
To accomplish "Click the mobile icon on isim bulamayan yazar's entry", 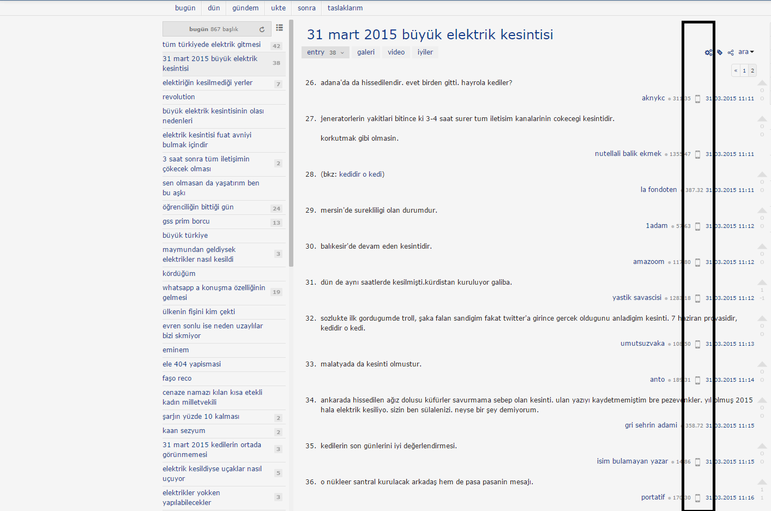I will click(x=697, y=462).
